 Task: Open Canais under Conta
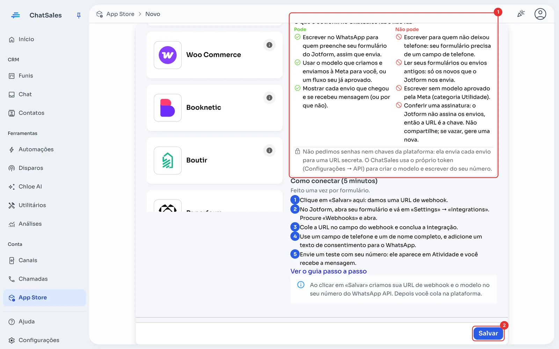(x=45, y=260)
